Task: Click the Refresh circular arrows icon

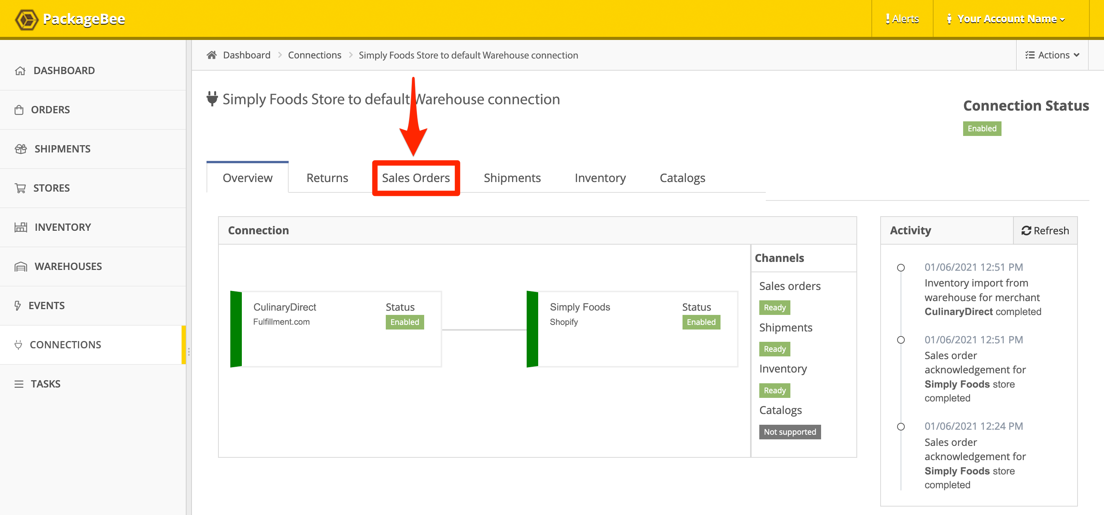Action: point(1026,231)
